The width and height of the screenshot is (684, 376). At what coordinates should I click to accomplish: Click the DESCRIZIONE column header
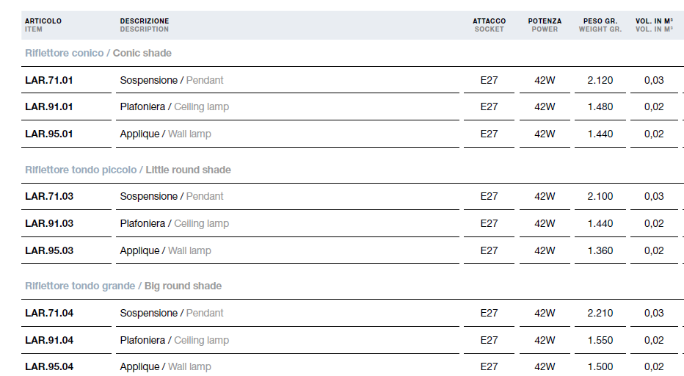click(x=145, y=25)
